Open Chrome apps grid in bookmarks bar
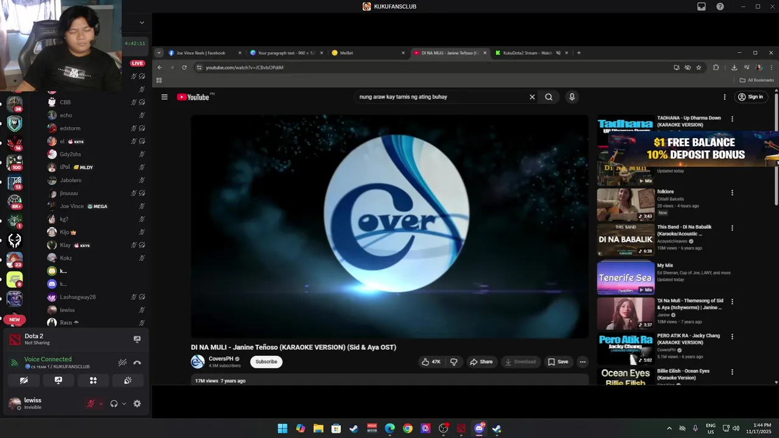Viewport: 779px width, 438px height. tap(159, 80)
